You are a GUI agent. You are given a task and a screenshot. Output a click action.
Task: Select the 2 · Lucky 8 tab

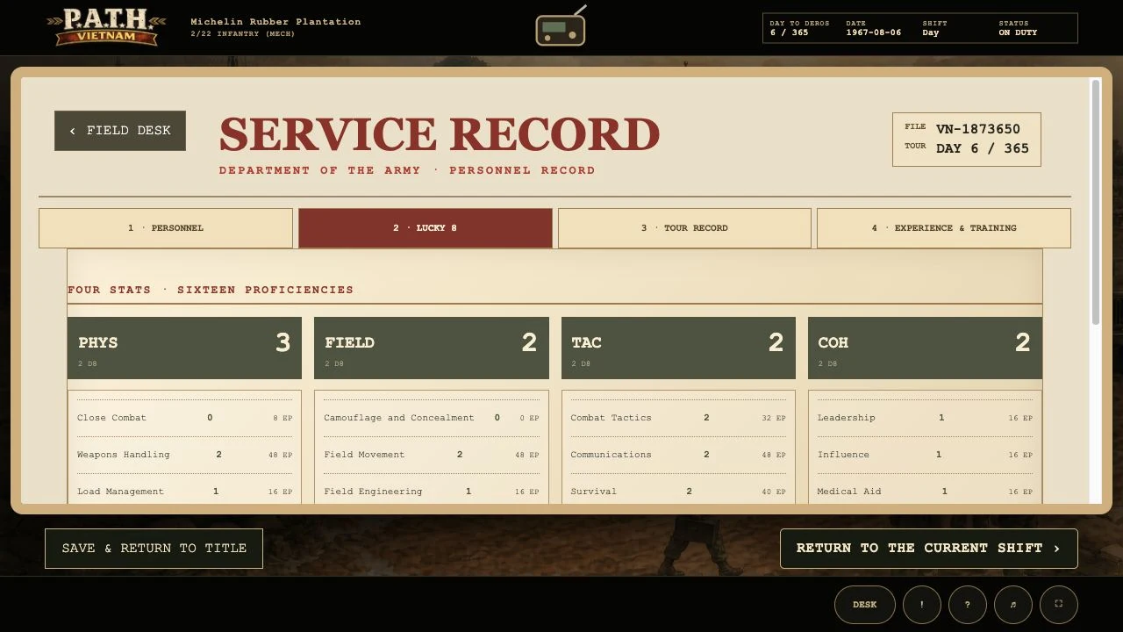[426, 228]
